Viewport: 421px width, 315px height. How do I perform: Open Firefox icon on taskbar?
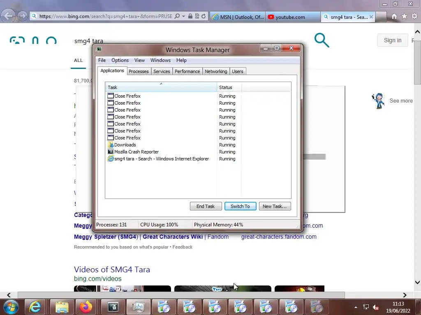(x=86, y=307)
